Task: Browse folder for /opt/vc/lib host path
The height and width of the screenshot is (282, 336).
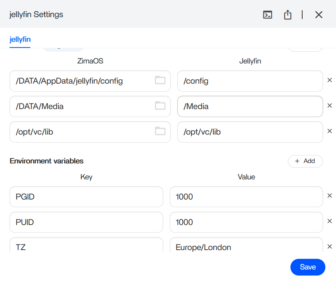Action: click(x=160, y=131)
